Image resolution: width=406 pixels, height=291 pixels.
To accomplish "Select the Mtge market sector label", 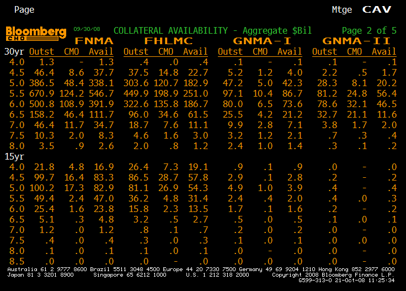I will (342, 10).
